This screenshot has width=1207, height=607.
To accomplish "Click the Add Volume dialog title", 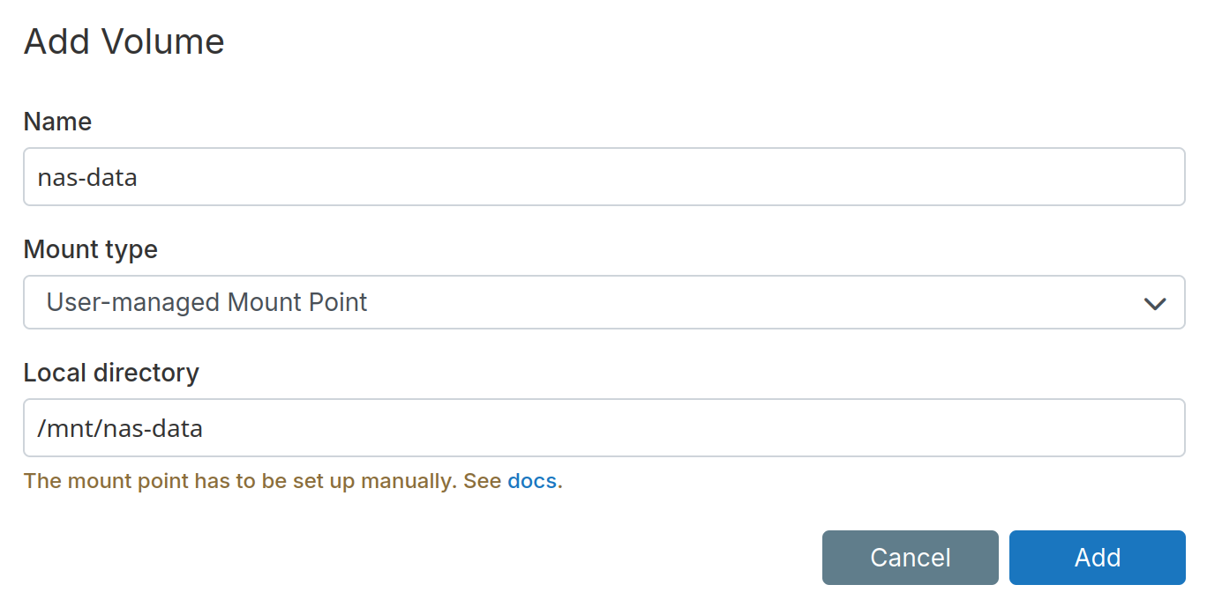I will (x=124, y=41).
